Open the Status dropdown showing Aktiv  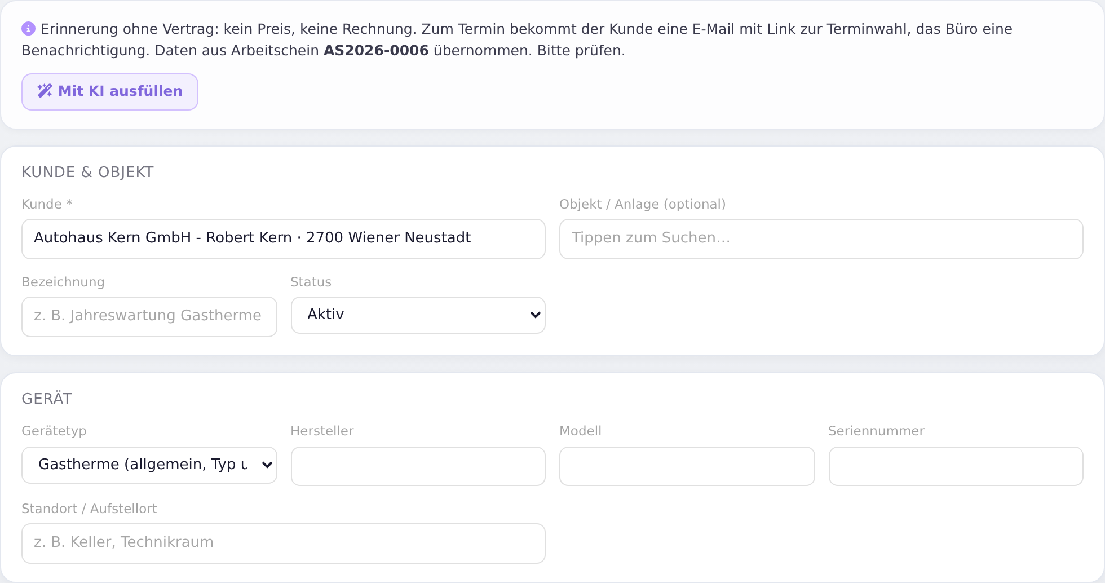coord(418,315)
